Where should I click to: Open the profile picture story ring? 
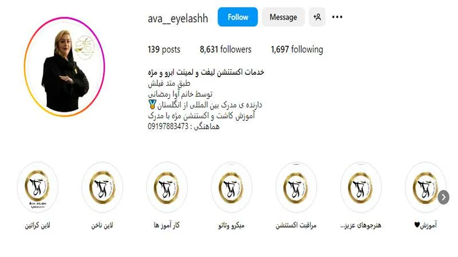[x=64, y=67]
